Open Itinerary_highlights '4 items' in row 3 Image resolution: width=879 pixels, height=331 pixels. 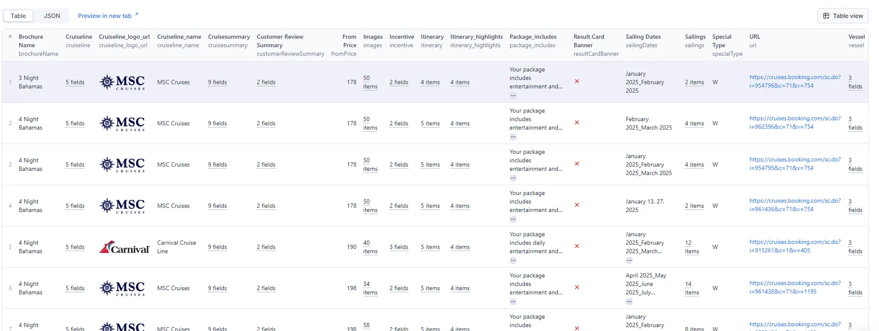tap(460, 165)
